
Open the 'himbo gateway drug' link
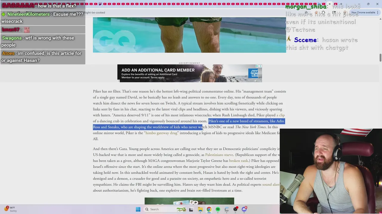click(161, 133)
